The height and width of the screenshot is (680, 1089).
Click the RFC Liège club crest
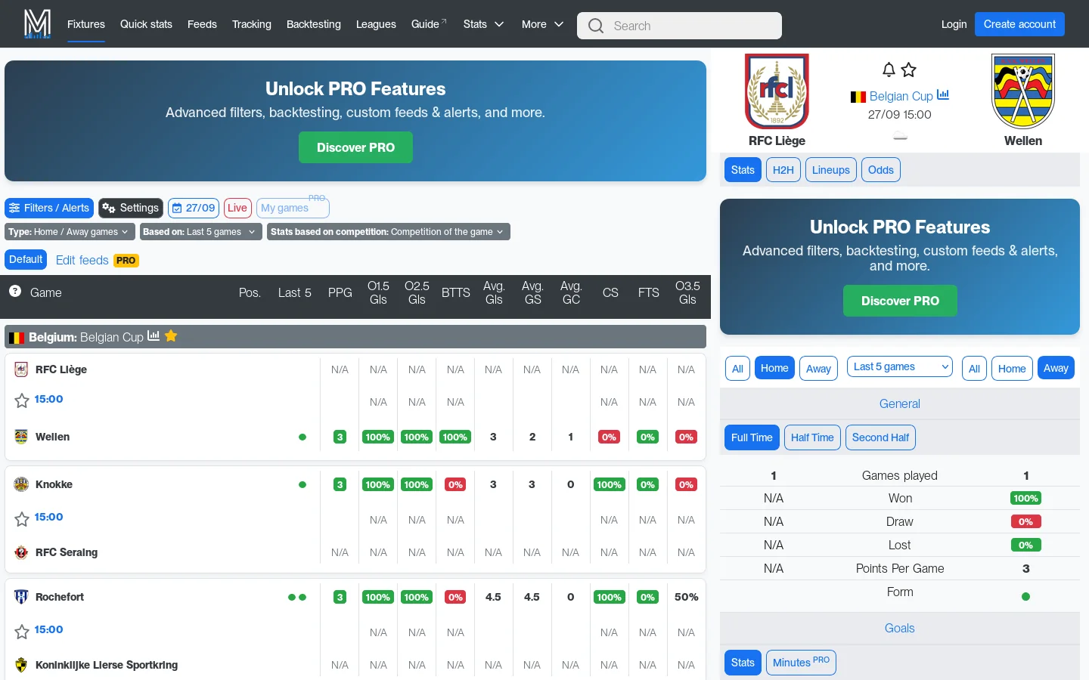777,91
